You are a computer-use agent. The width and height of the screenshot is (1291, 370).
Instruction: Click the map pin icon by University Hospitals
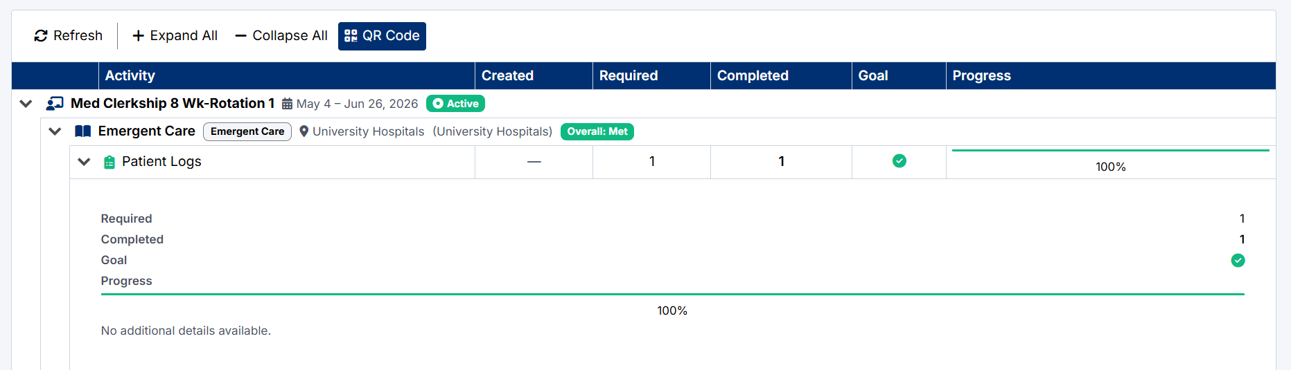pos(304,131)
